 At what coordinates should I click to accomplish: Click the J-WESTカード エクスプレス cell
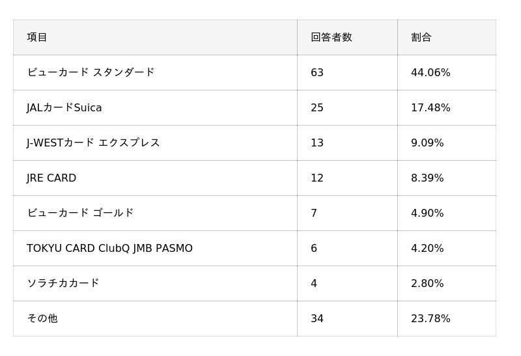click(x=93, y=143)
